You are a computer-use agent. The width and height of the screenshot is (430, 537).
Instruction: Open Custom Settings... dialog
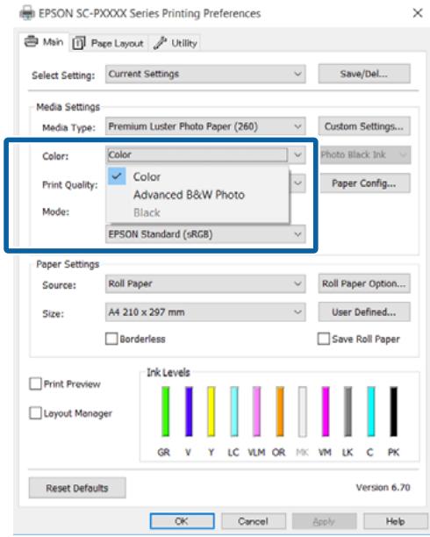click(364, 126)
